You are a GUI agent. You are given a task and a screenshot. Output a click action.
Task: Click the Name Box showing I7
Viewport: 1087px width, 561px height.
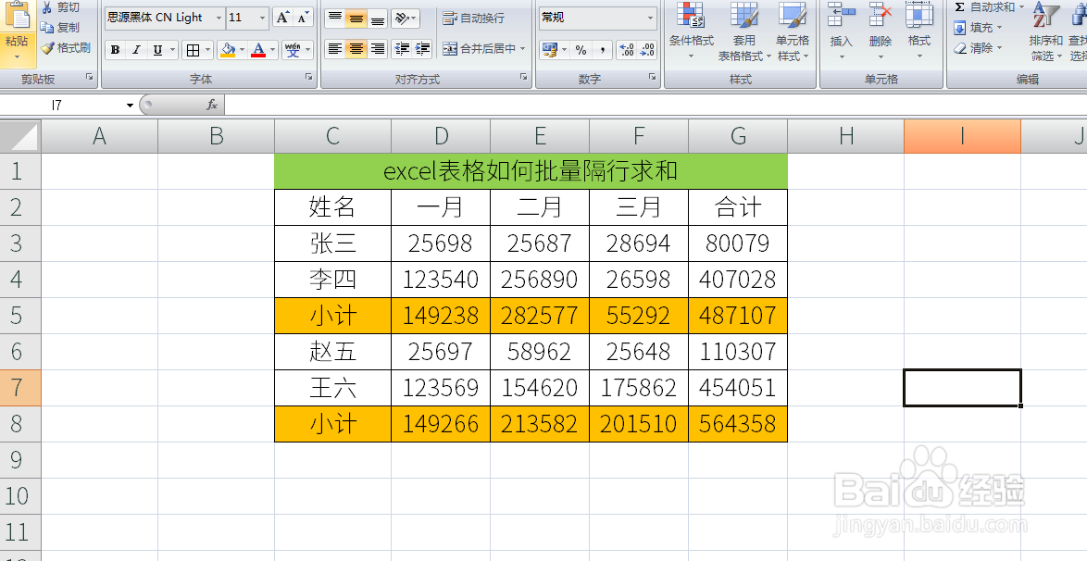[62, 106]
